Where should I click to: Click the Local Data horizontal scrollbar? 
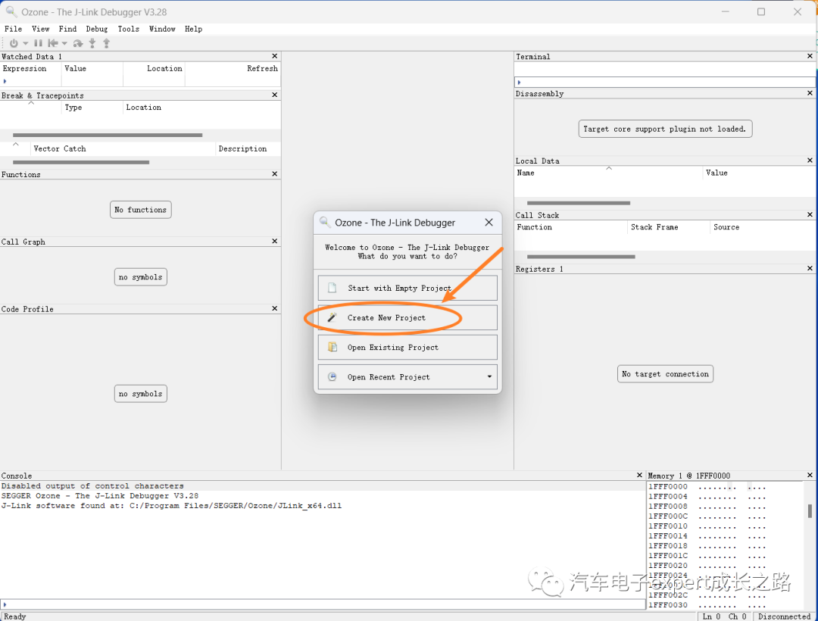[x=579, y=203]
